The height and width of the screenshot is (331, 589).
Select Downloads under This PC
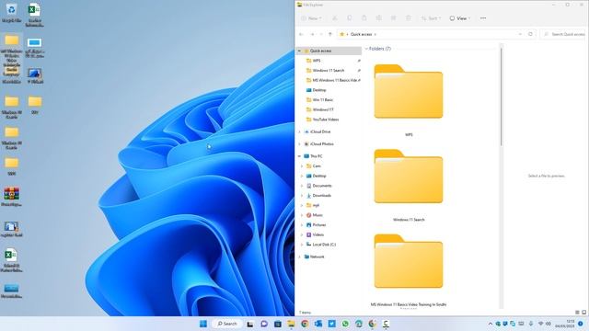point(321,196)
